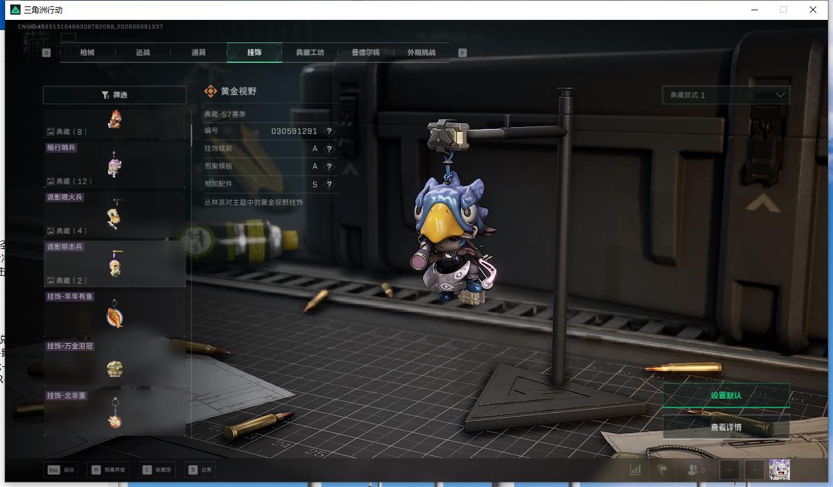The width and height of the screenshot is (833, 487).
Task: Switch to the 外观挑战 tab
Action: click(421, 53)
